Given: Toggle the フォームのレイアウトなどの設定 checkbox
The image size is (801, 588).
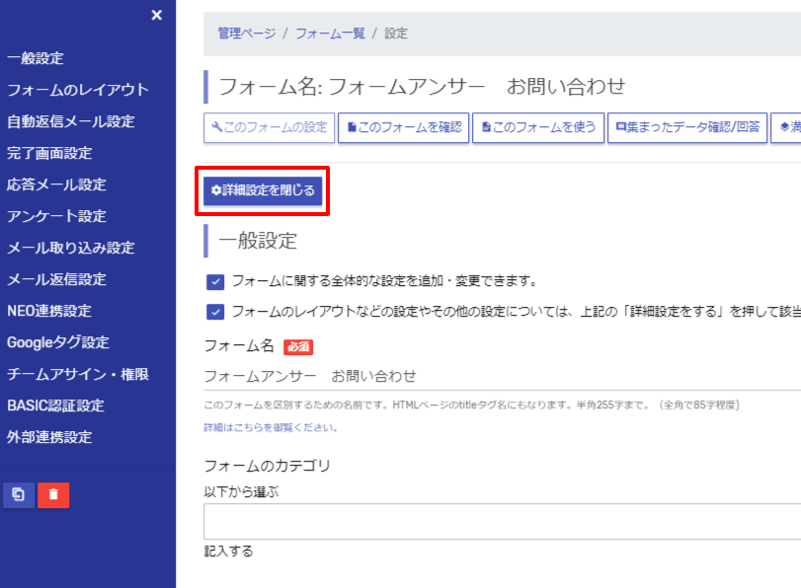Looking at the screenshot, I should (x=215, y=312).
